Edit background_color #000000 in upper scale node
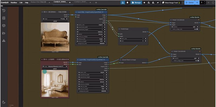This screenshot has height=107, width=216. pyautogui.click(x=91, y=44)
